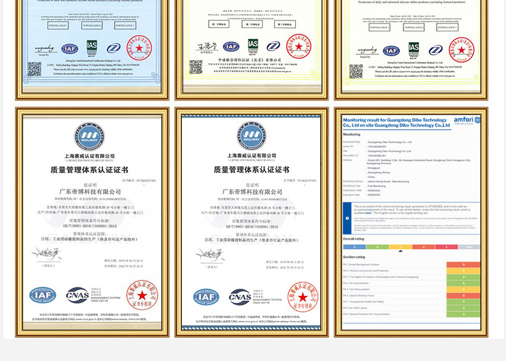Click the 'PA 9: Special Protection for Young Workers' label
Screen dimensions: 506x361
point(366,314)
